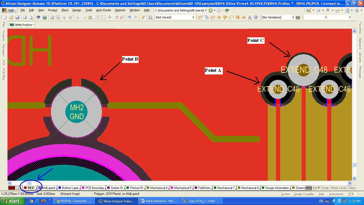This screenshot has height=205, width=364.
Task: Select the Place String text tool
Action: click(x=250, y=17)
